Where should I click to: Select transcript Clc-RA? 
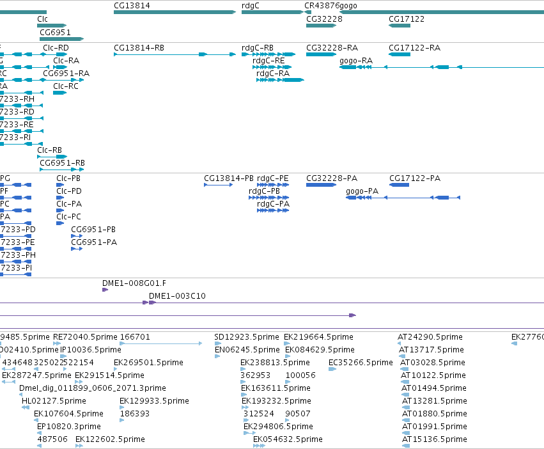pos(60,67)
